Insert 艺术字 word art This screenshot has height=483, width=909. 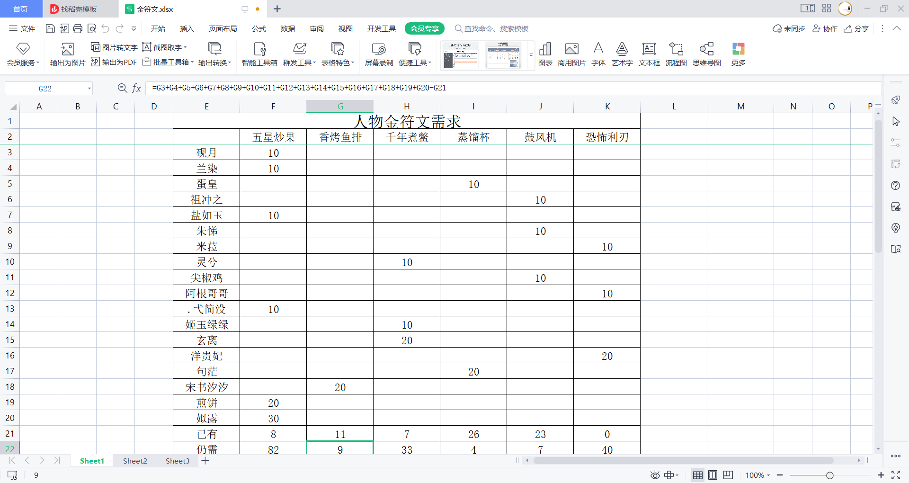[622, 54]
